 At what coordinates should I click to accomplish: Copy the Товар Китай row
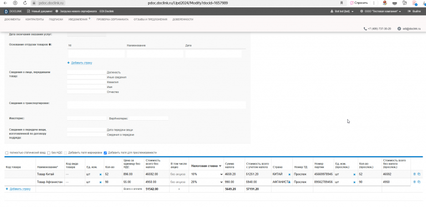[x=419, y=174]
